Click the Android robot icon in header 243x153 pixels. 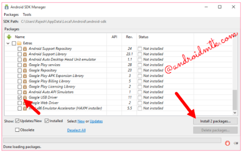9,37
